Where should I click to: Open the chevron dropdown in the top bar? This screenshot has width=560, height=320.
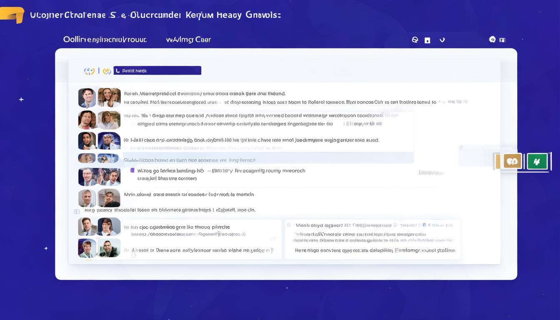pos(442,40)
